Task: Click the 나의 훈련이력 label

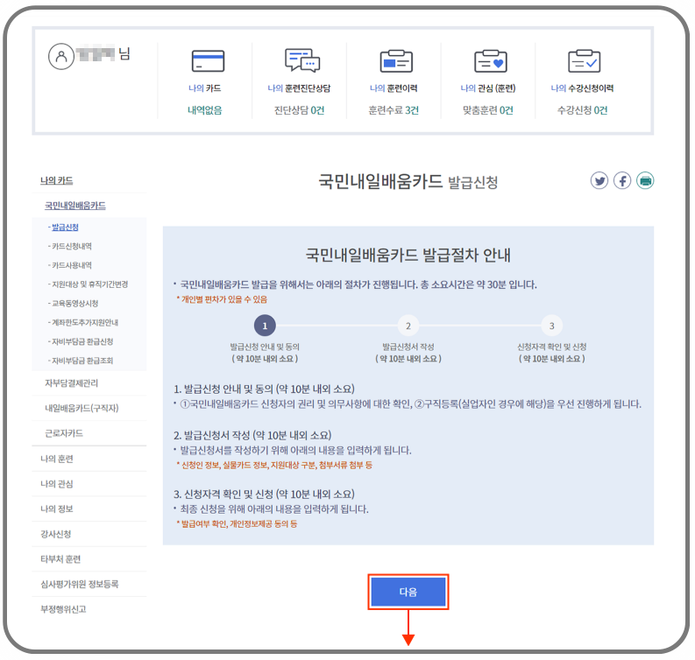Action: pos(394,88)
